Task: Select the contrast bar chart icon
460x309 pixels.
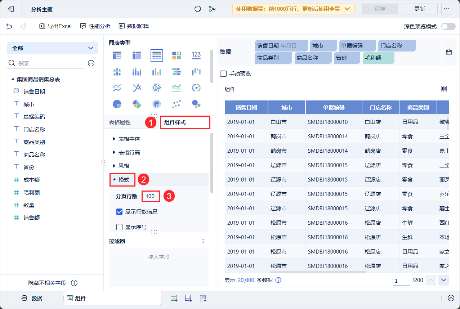Action: [x=177, y=72]
